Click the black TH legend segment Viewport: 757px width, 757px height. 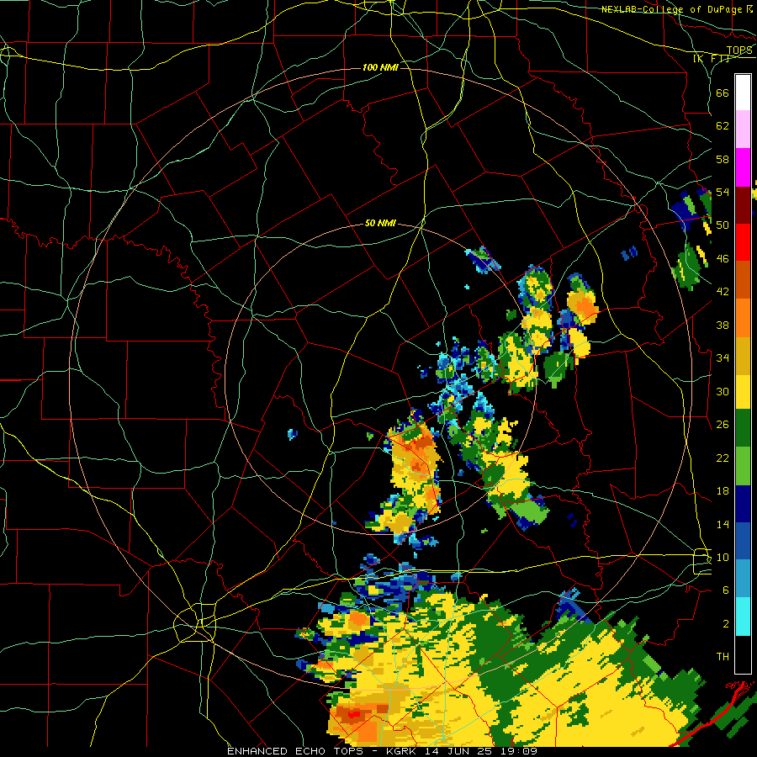click(x=743, y=654)
